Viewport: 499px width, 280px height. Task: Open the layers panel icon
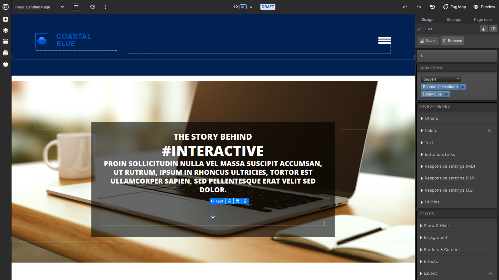pyautogui.click(x=6, y=30)
